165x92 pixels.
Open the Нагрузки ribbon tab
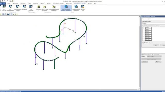(36, 4)
